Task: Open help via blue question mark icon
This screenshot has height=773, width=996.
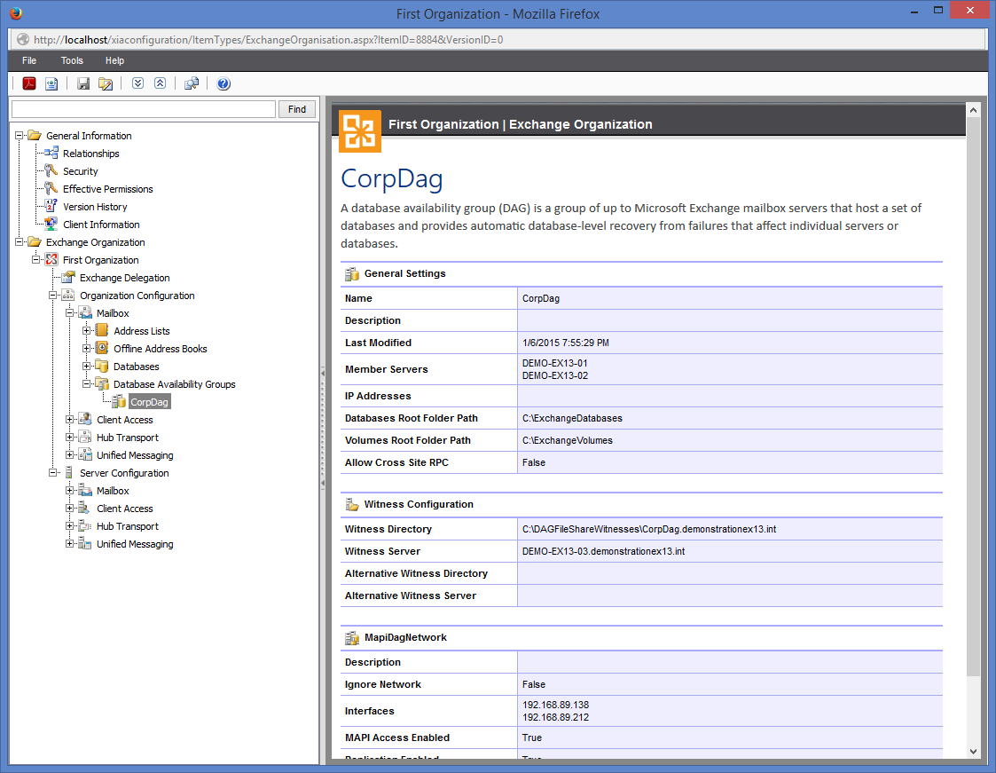Action: pos(224,83)
